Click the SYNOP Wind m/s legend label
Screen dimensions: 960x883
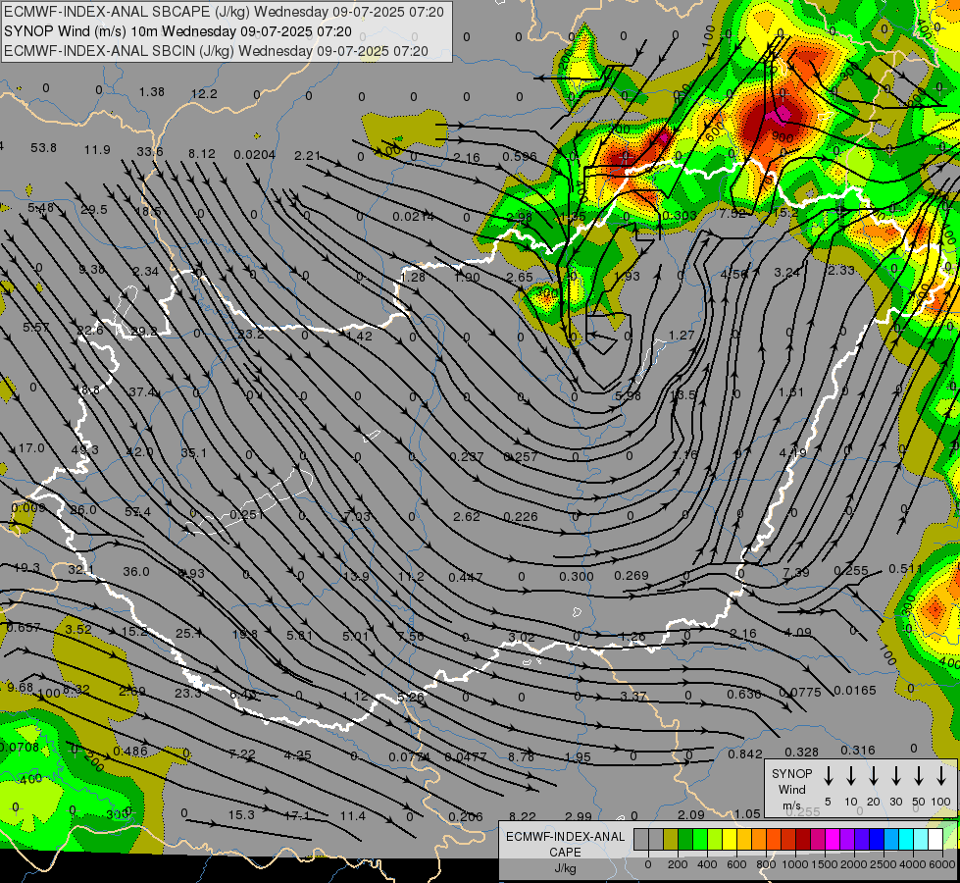coord(791,789)
